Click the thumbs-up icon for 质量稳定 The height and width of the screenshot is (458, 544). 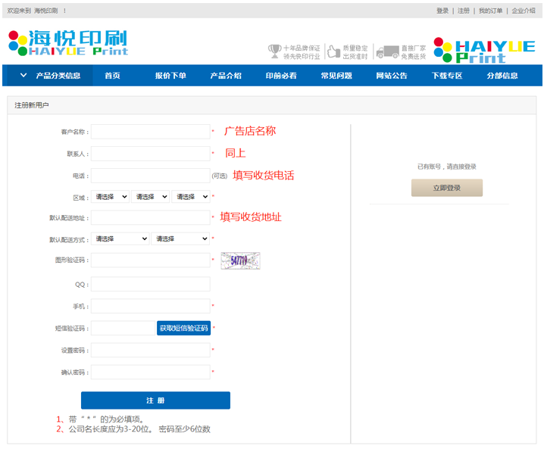333,51
